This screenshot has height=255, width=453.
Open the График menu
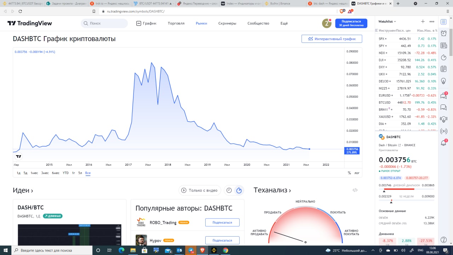click(146, 23)
